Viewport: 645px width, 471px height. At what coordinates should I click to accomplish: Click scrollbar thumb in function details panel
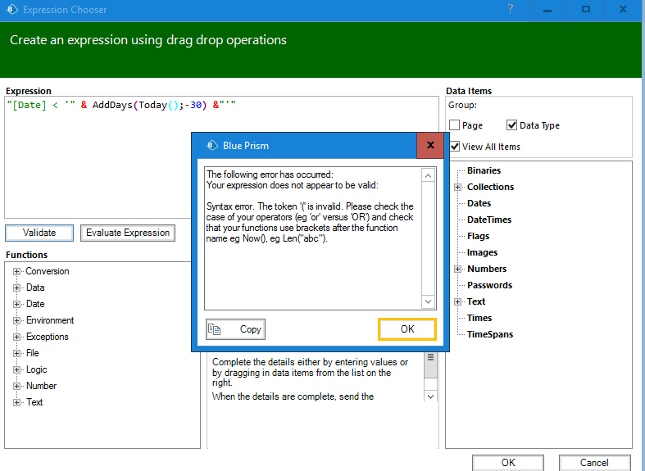pyautogui.click(x=431, y=365)
